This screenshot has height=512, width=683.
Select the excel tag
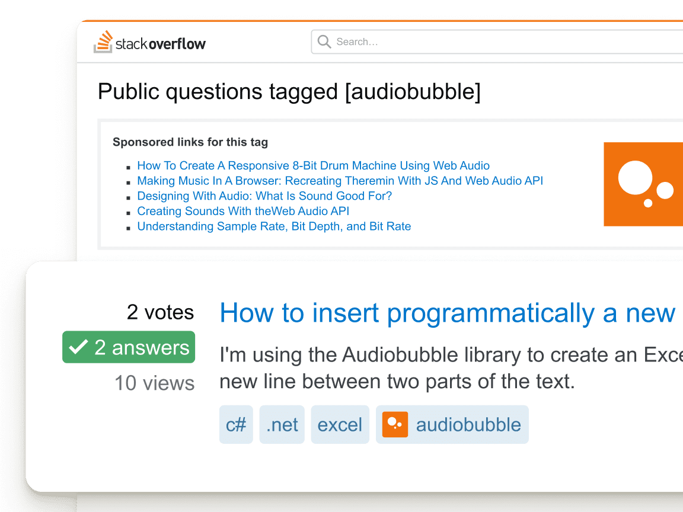coord(340,424)
